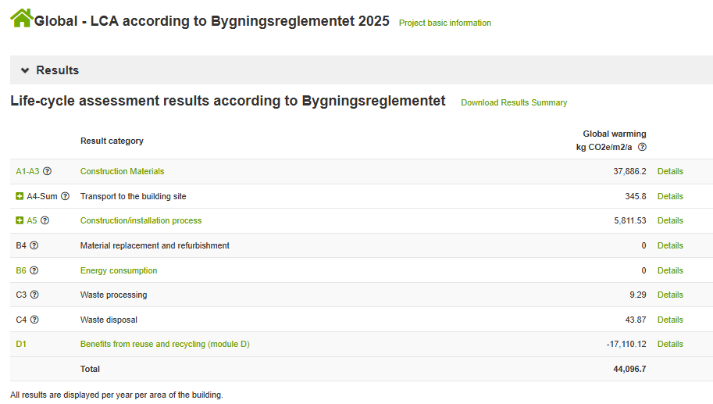
Task: View Details for module D benefits row
Action: pos(670,344)
